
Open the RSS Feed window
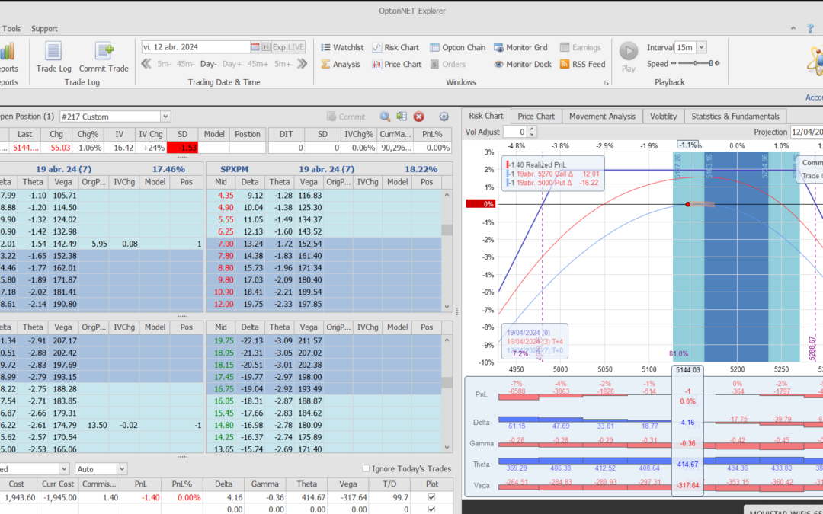(x=582, y=65)
